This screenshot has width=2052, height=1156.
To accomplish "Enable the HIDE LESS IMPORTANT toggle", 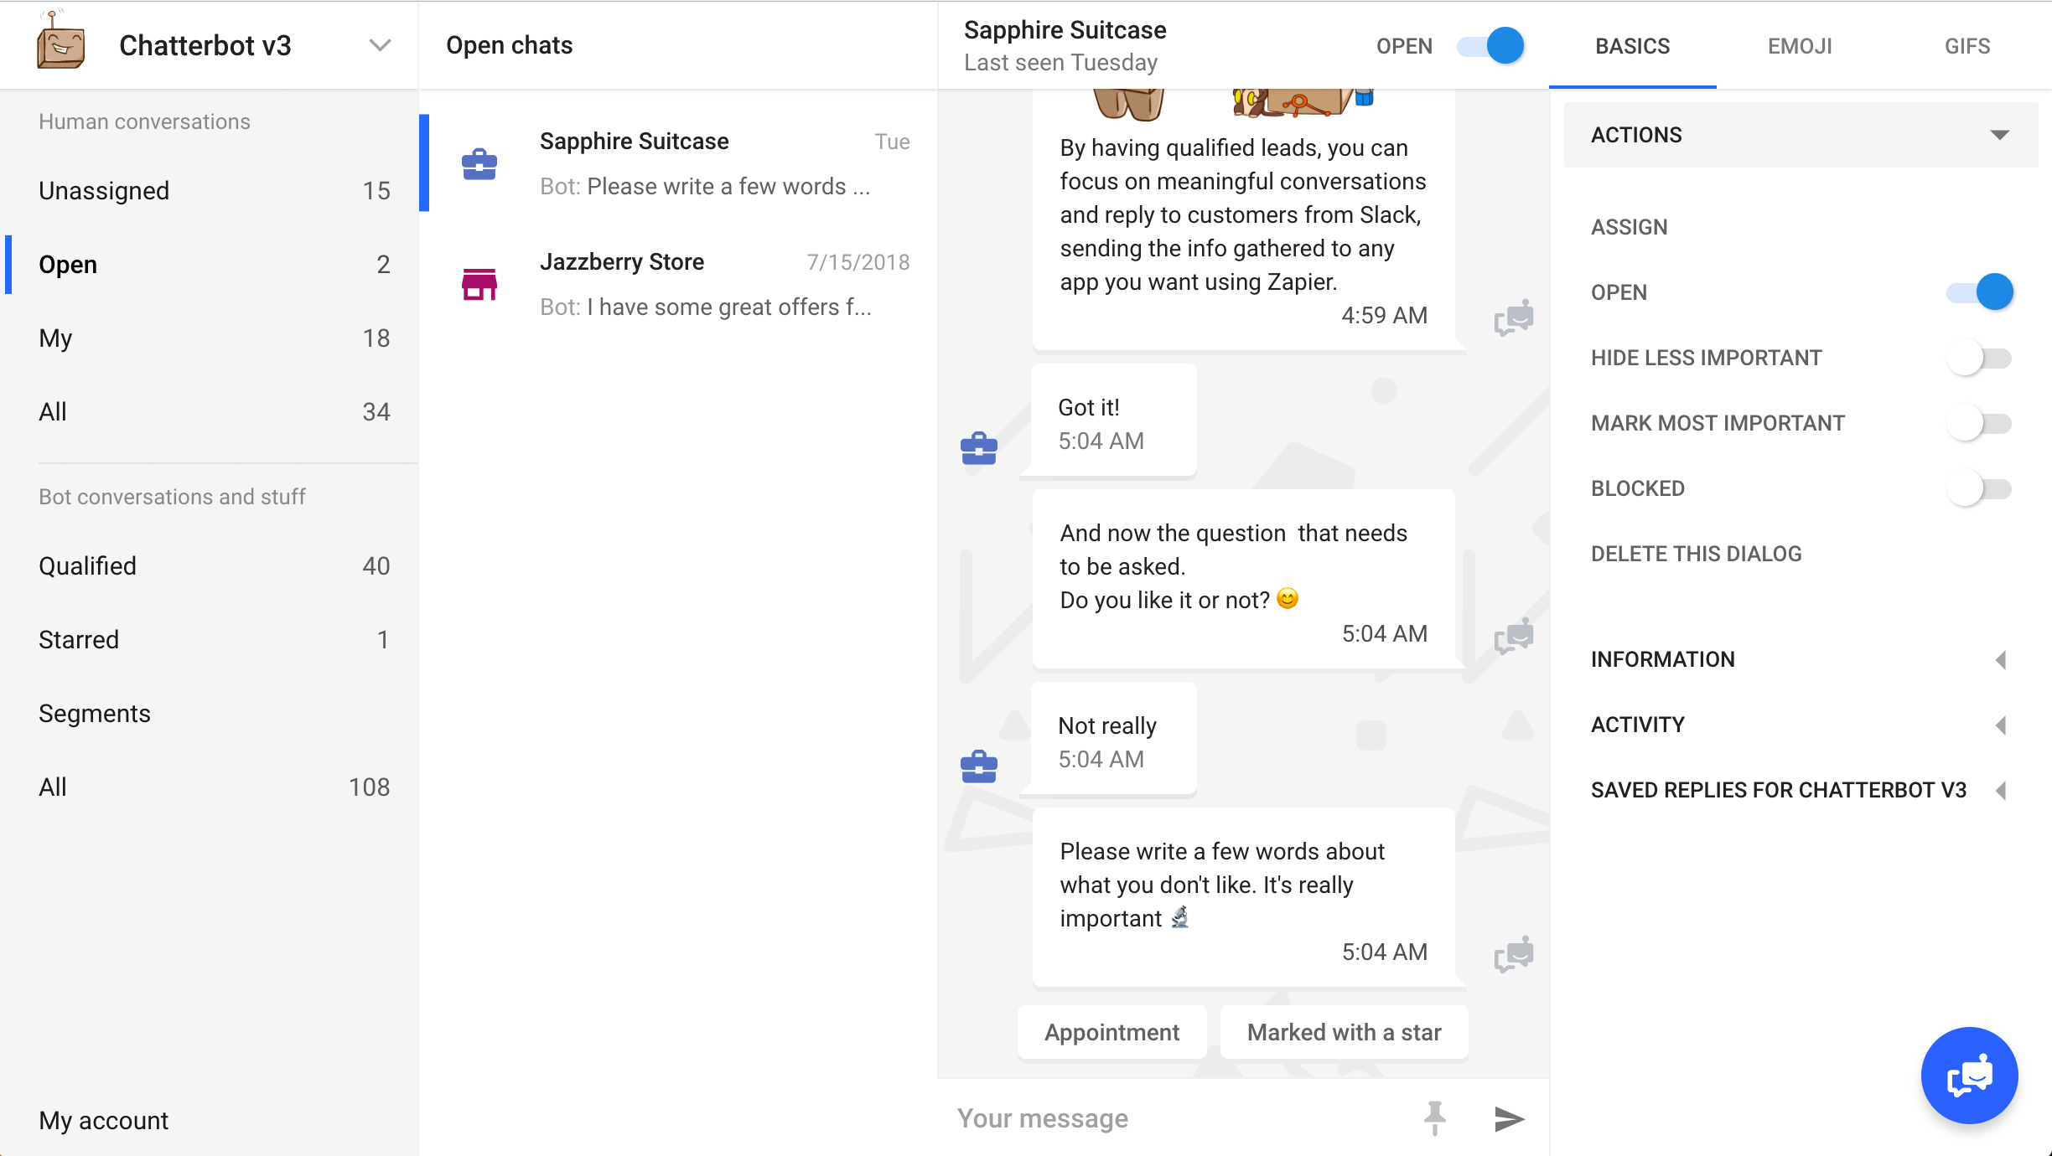I will coord(1977,357).
